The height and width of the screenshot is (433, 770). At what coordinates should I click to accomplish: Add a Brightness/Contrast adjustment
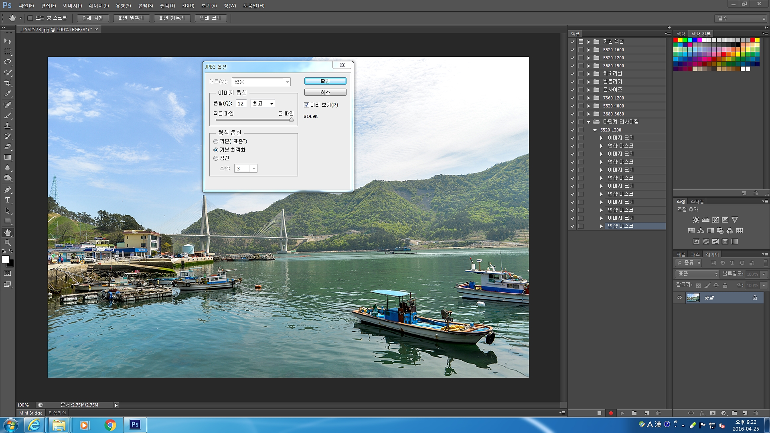click(696, 220)
